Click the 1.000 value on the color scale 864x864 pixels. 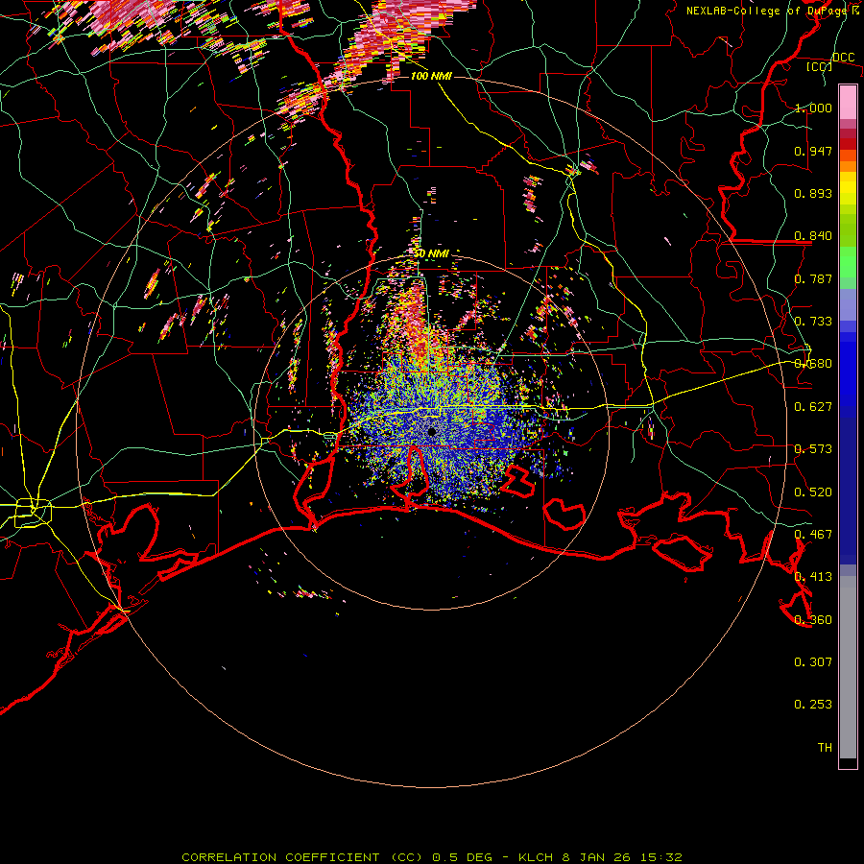(x=813, y=108)
